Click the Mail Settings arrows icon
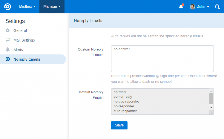This screenshot has height=139, width=224. click(8, 40)
